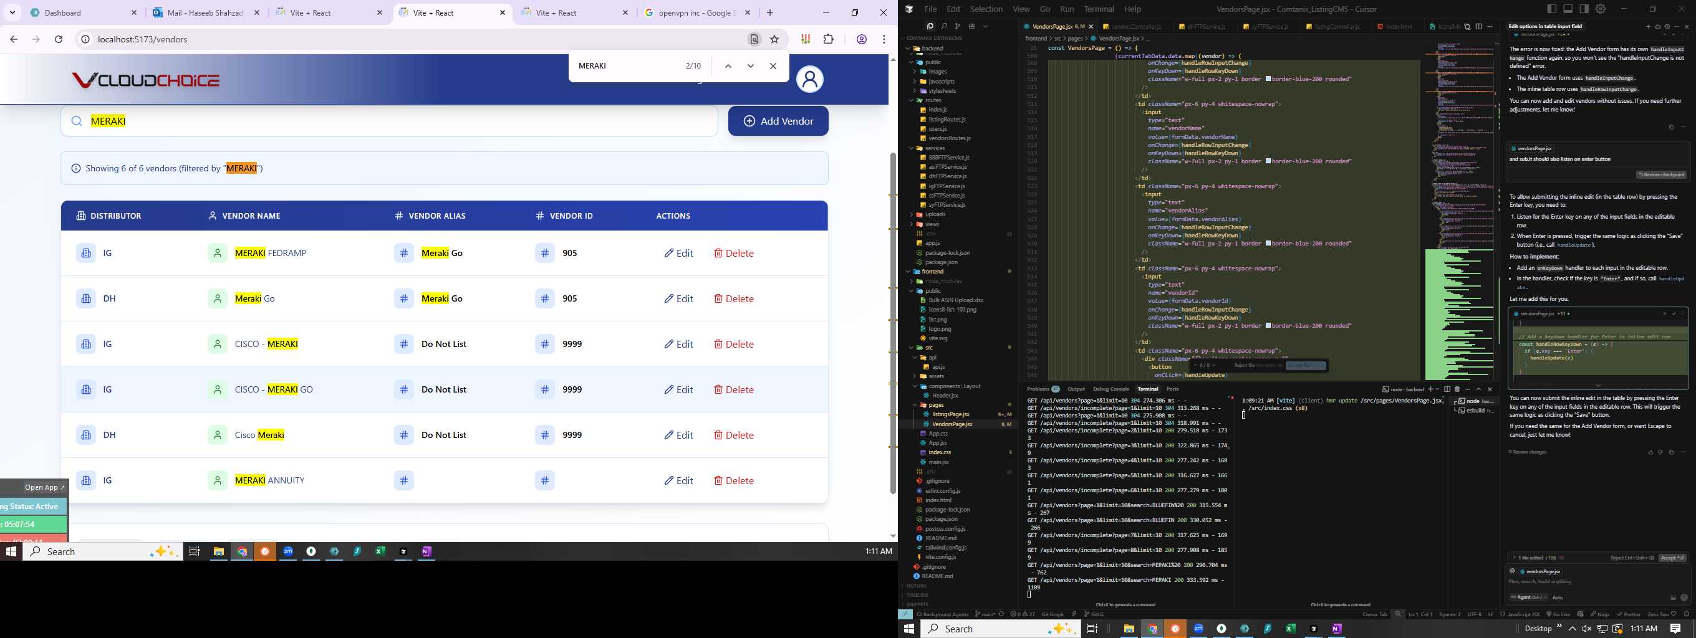View site information icon in address bar
Screen dimensions: 1696x638
click(85, 39)
